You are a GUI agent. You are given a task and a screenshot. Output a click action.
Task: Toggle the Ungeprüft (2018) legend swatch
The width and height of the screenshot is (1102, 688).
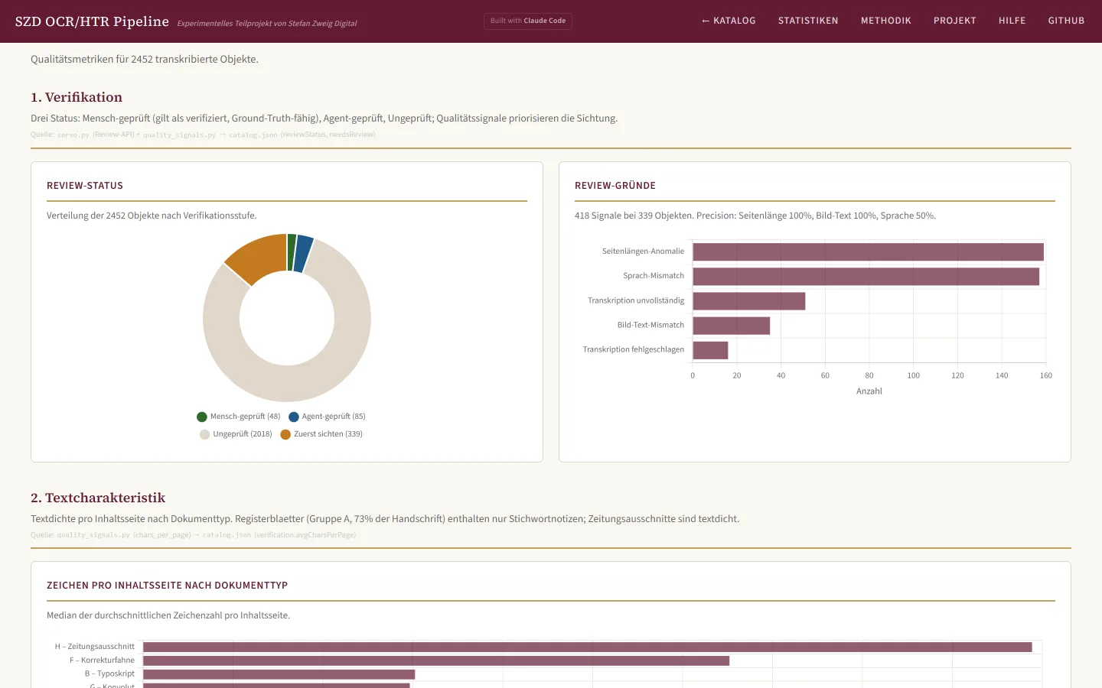coord(204,434)
